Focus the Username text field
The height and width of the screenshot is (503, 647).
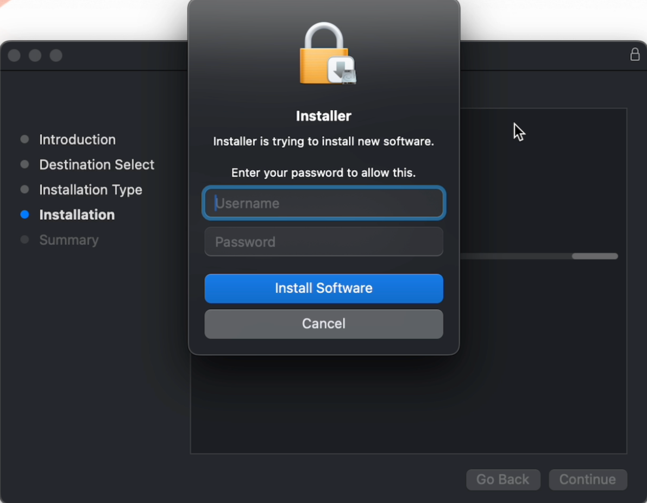[x=324, y=203]
